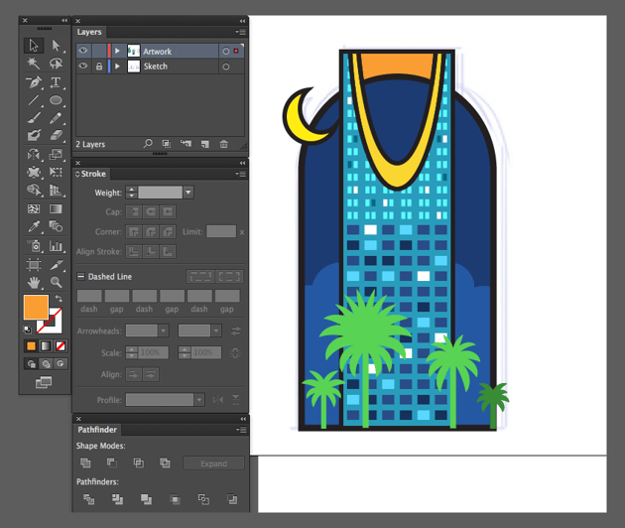Select the Free Transform tool

coord(56,172)
